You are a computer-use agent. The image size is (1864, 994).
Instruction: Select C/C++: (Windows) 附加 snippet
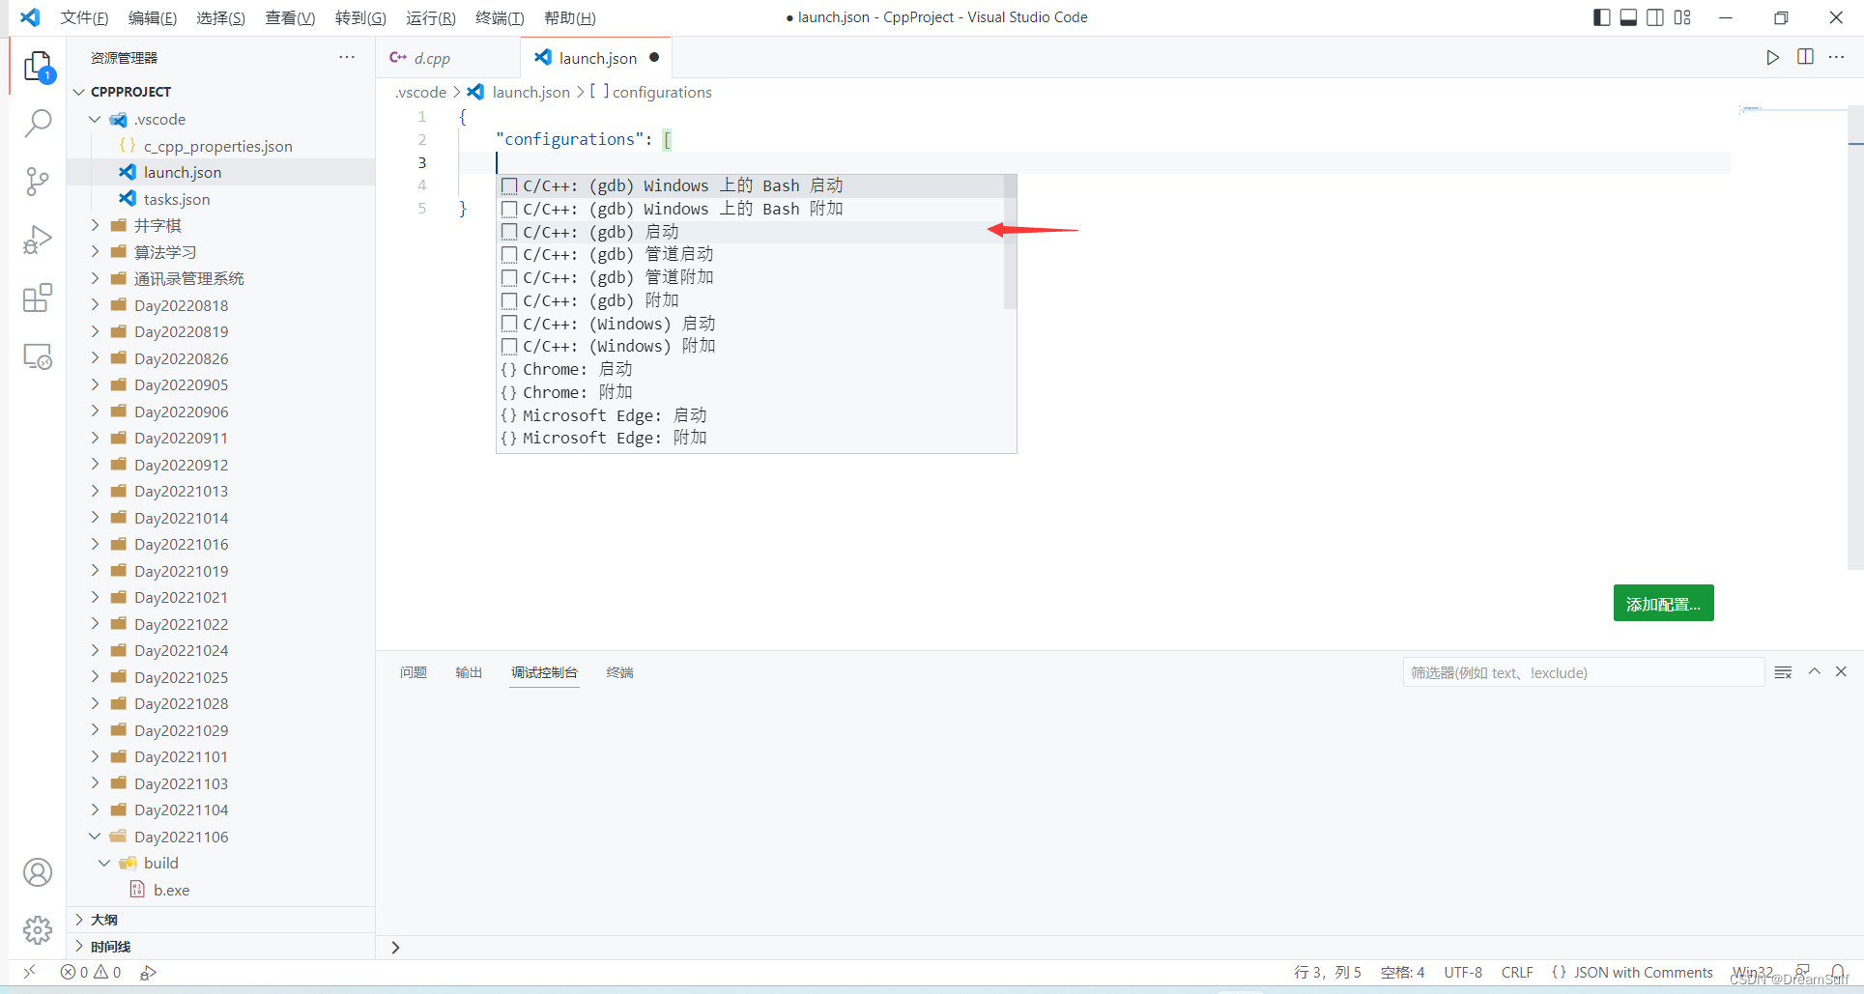tap(750, 346)
